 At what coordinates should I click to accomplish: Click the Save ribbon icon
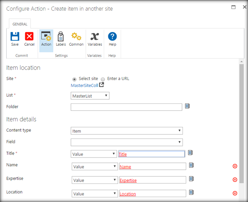[x=15, y=39]
